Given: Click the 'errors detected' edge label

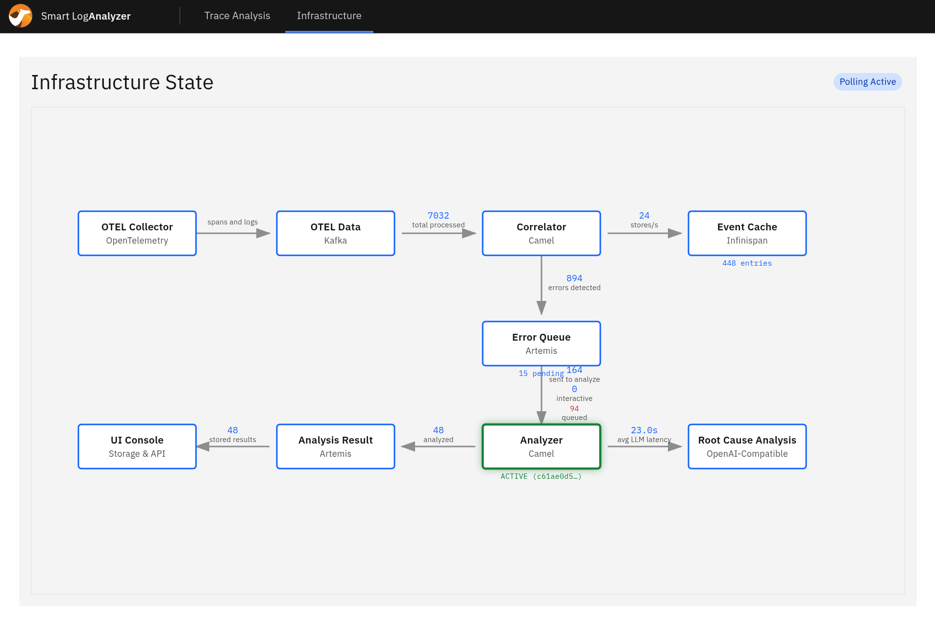Looking at the screenshot, I should (x=574, y=288).
